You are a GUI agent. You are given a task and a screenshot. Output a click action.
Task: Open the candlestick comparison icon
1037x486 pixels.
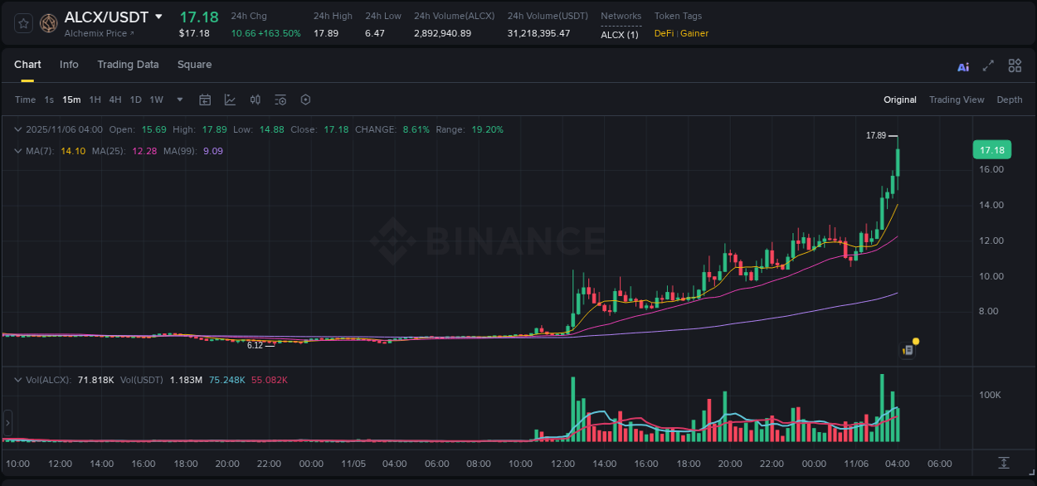point(255,100)
